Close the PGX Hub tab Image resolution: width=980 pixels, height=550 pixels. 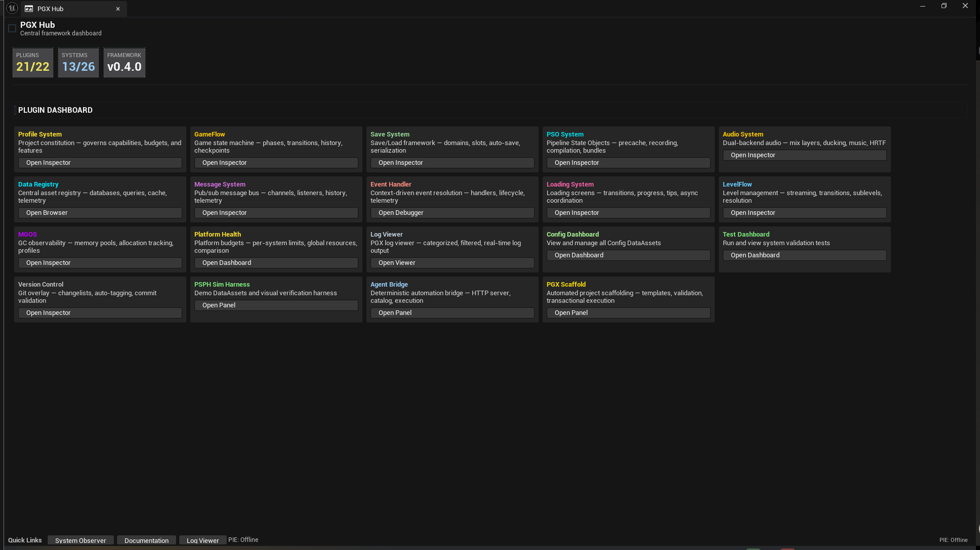[118, 9]
